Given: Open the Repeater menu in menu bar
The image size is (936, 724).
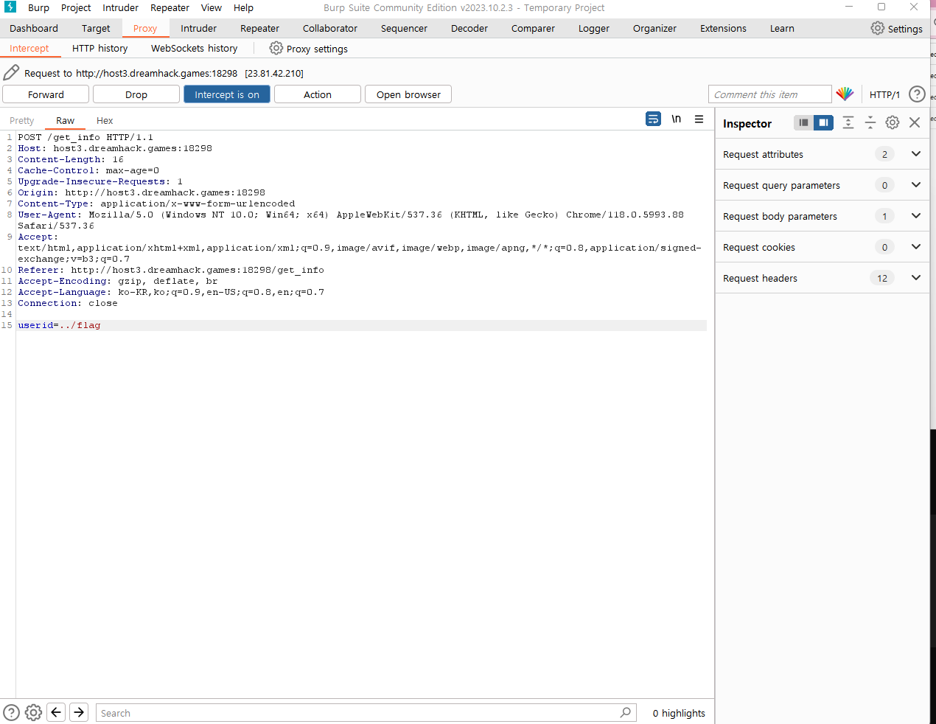Looking at the screenshot, I should tap(170, 7).
